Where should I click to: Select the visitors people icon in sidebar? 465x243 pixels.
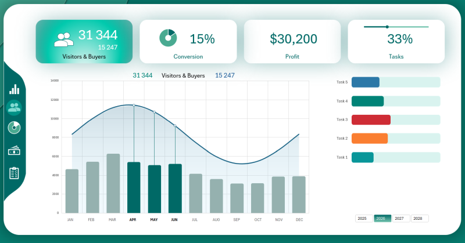[14, 107]
